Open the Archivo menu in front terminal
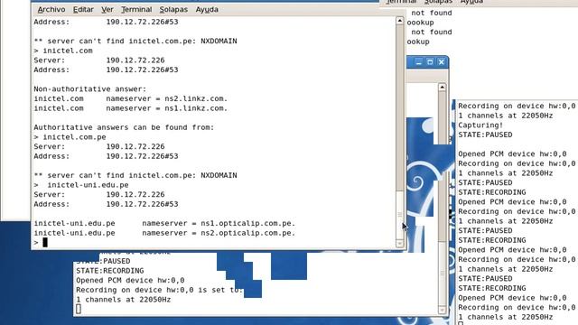The width and height of the screenshot is (578, 325). pos(51,9)
